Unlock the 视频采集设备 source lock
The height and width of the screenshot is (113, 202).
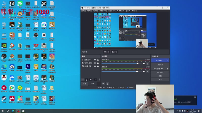coord(98,63)
